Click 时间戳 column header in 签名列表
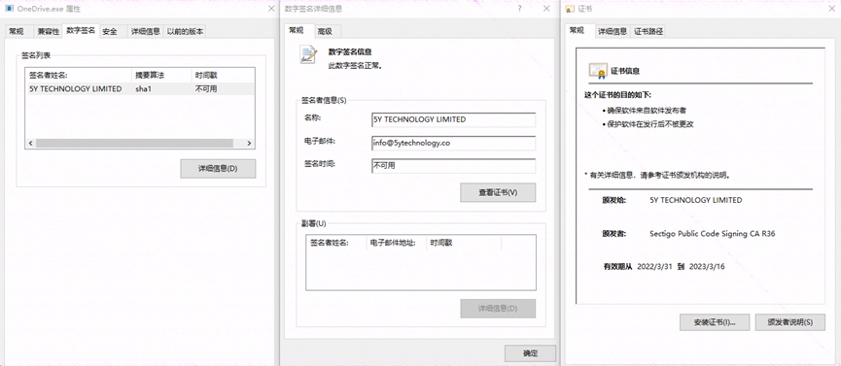 point(223,76)
